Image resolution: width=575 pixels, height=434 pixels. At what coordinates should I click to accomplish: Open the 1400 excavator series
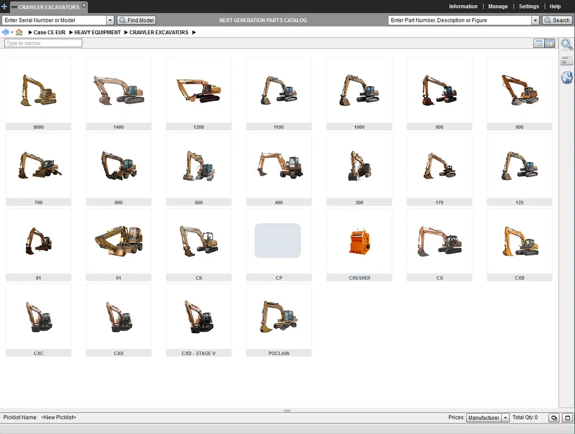(118, 94)
